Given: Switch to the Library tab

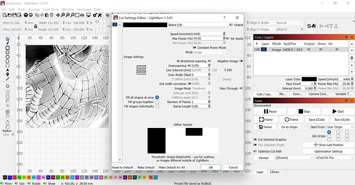Looking at the screenshot, I should [274, 172].
